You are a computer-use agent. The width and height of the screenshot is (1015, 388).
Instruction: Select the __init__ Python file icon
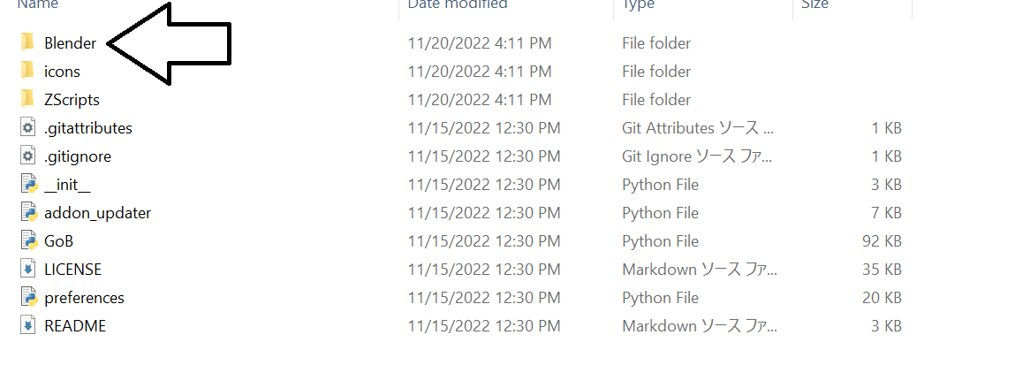point(27,184)
